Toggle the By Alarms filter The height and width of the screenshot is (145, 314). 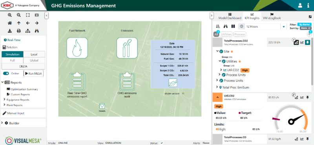[304, 25]
